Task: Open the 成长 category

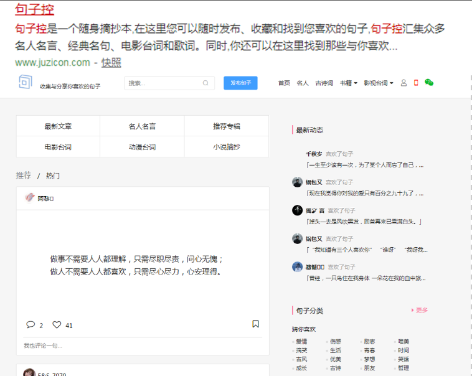Action: click(x=301, y=368)
